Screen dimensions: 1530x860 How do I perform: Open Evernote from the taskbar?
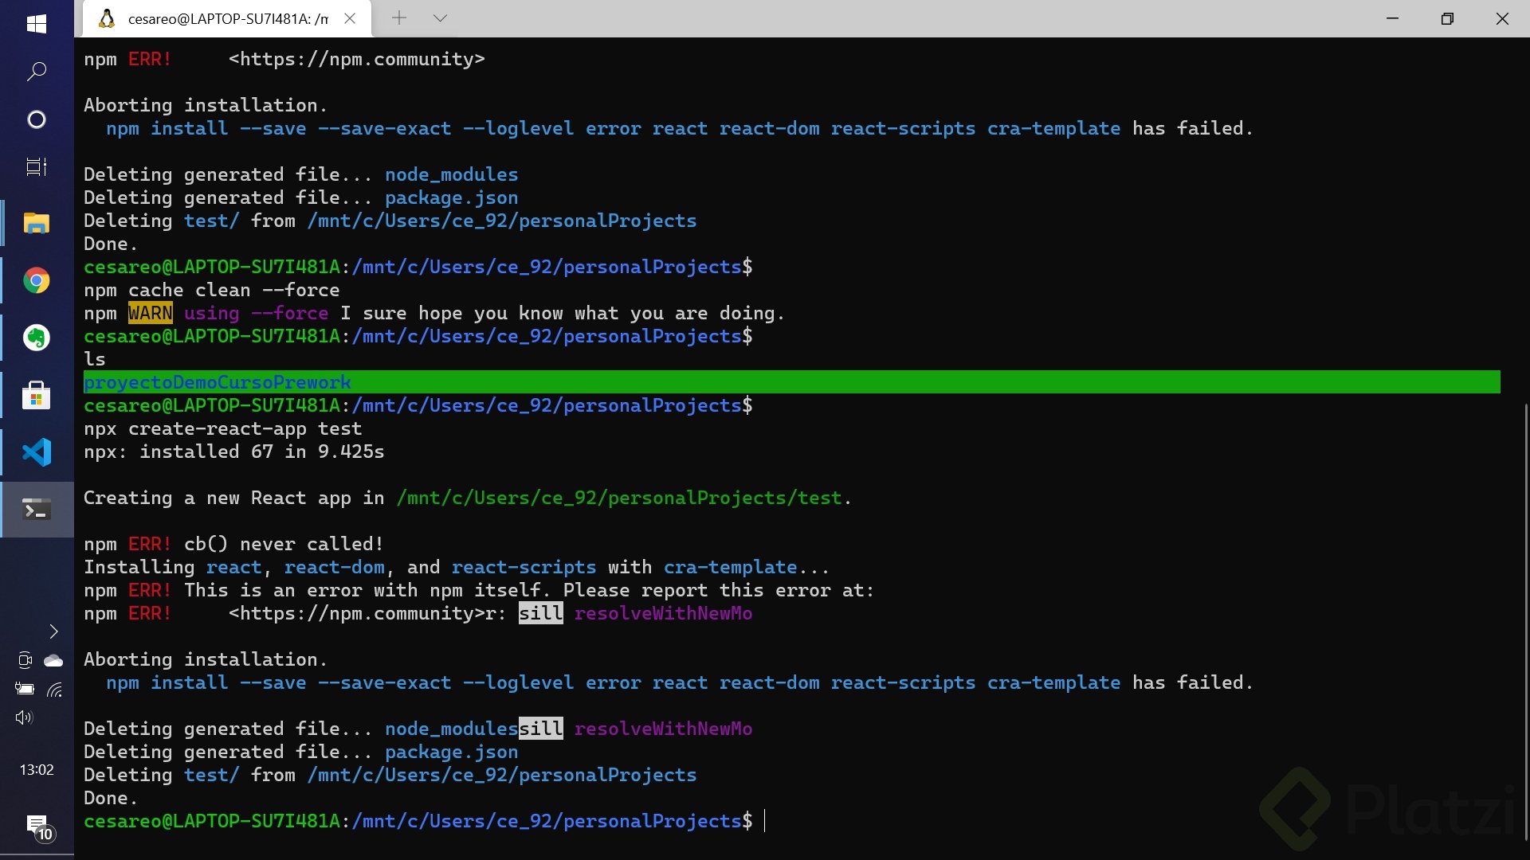(x=37, y=338)
